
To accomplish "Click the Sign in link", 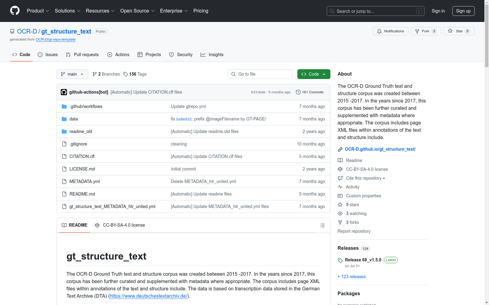I will coord(438,11).
